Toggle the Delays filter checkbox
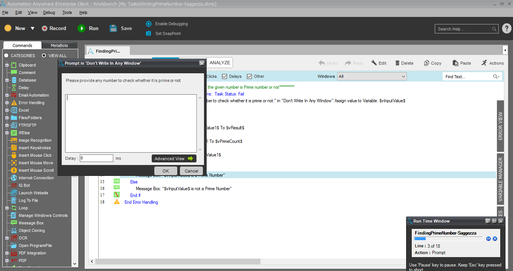 (225, 76)
